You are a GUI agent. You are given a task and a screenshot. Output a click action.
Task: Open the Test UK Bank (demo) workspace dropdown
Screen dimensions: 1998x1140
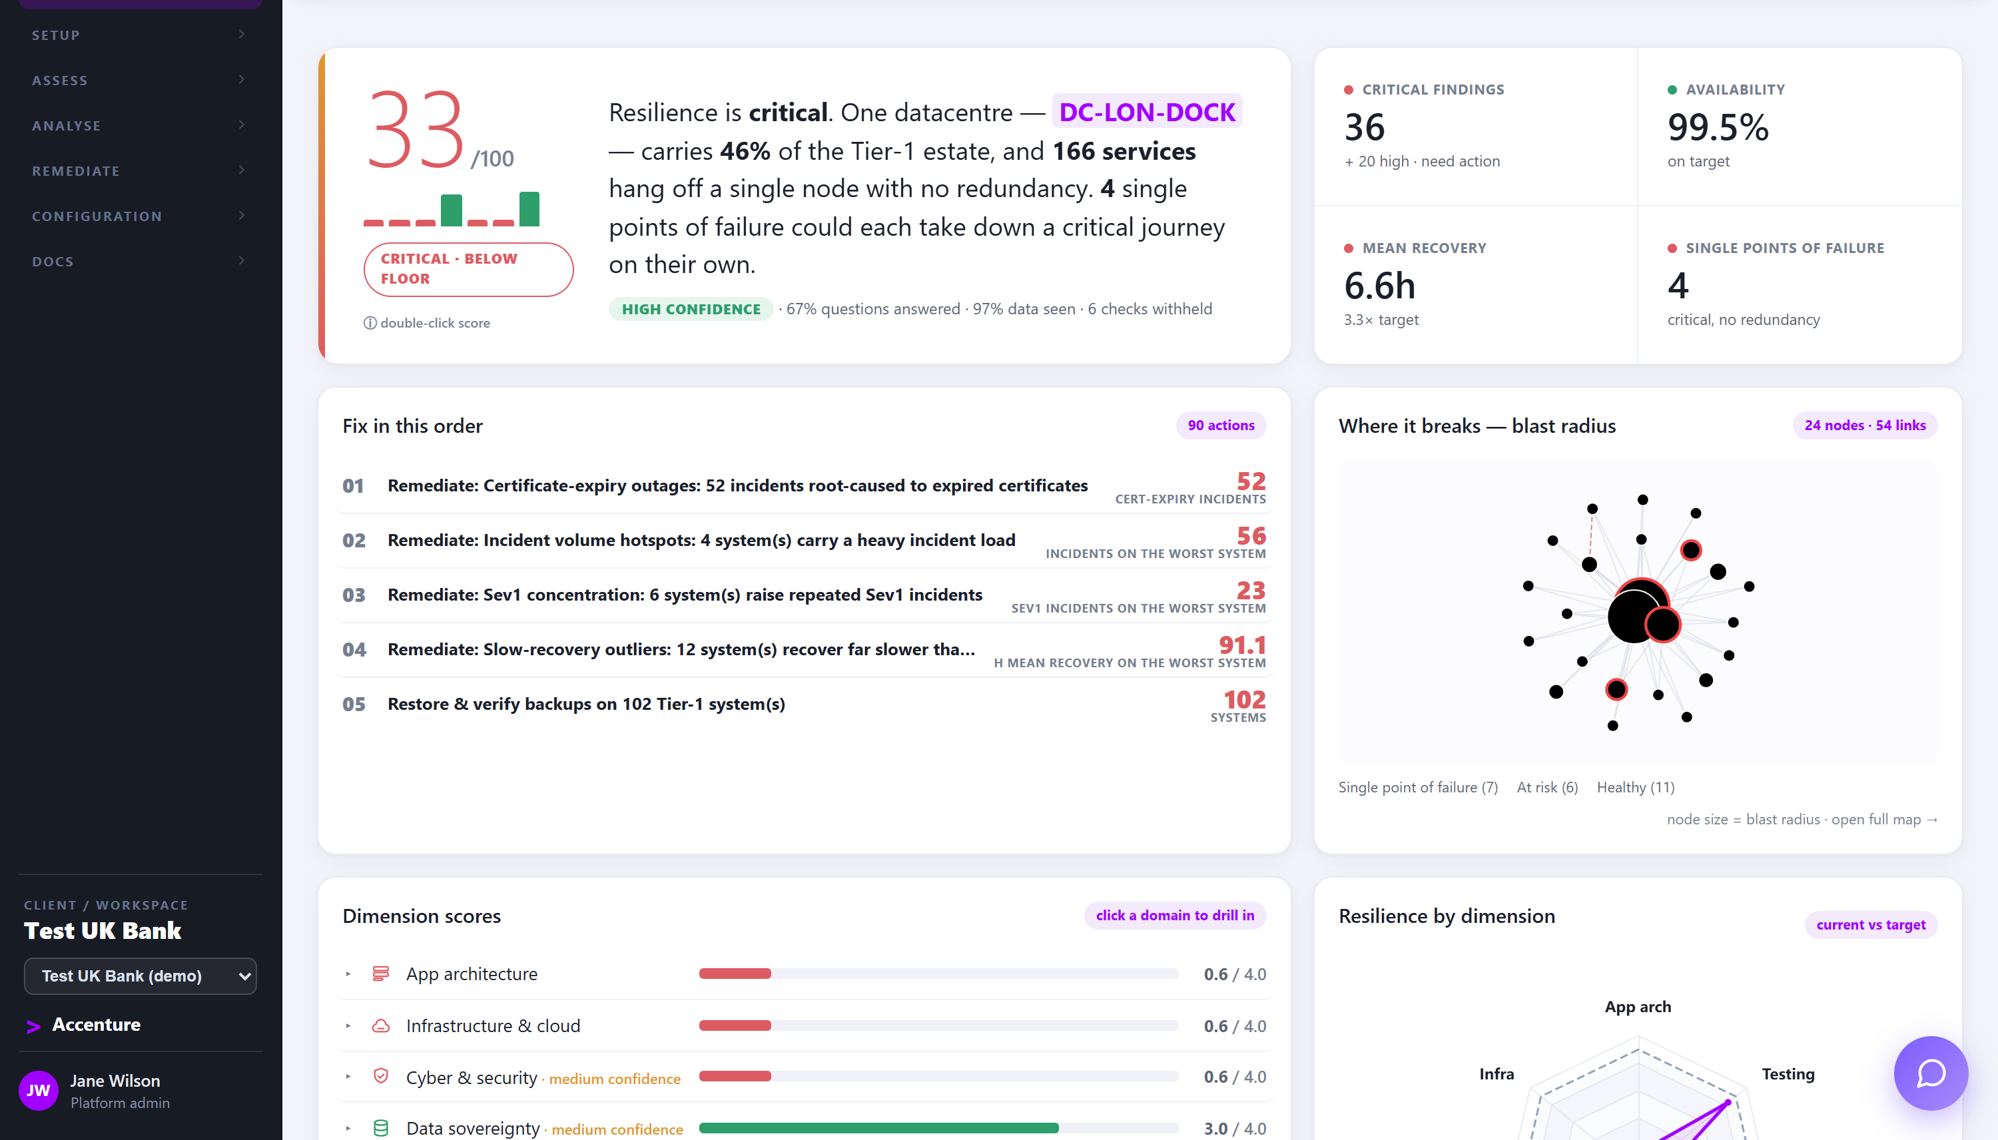(x=140, y=976)
